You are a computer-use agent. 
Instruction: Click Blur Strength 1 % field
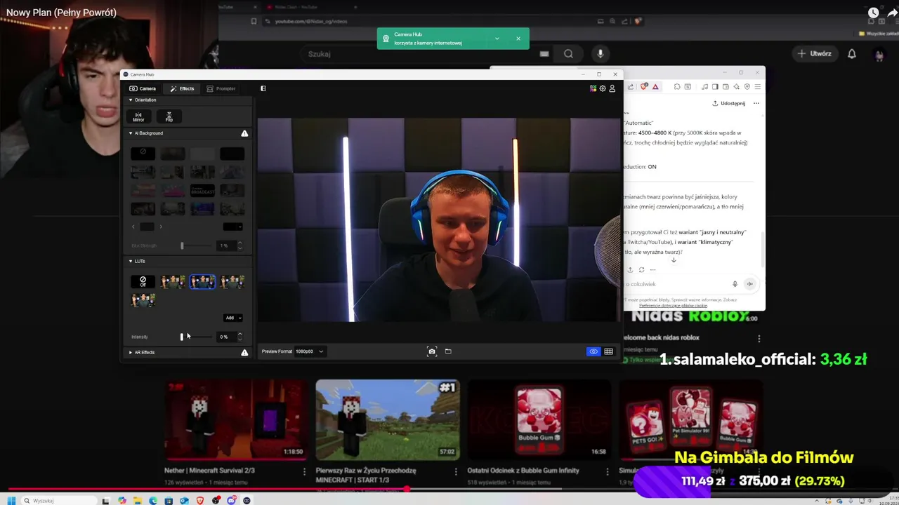tap(226, 245)
